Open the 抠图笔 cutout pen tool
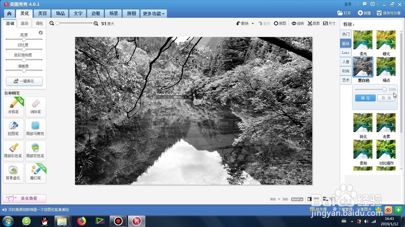The image size is (405, 227). pyautogui.click(x=13, y=128)
